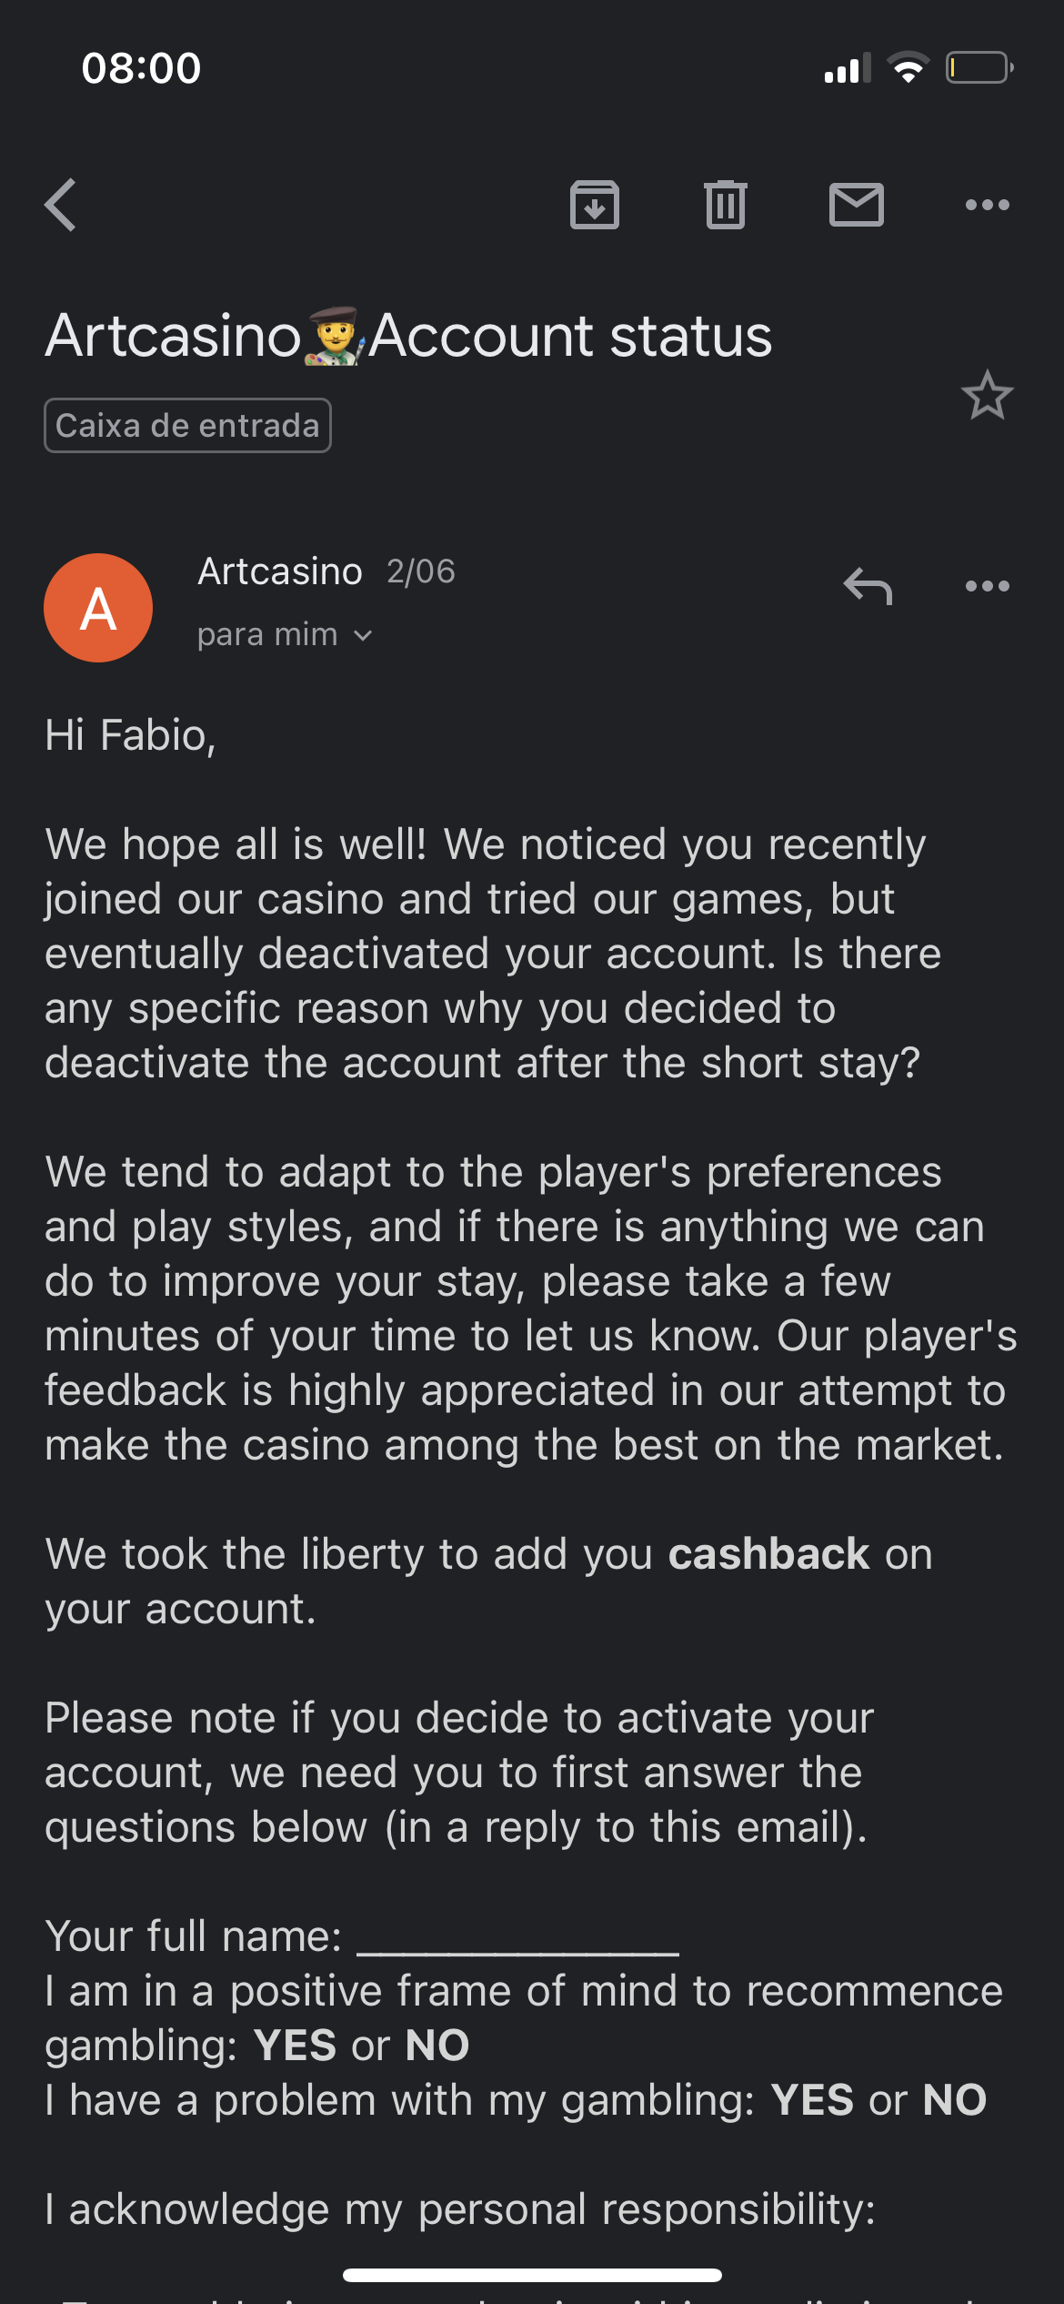1064x2304 pixels.
Task: Tap the email date '2/06'
Action: [421, 571]
